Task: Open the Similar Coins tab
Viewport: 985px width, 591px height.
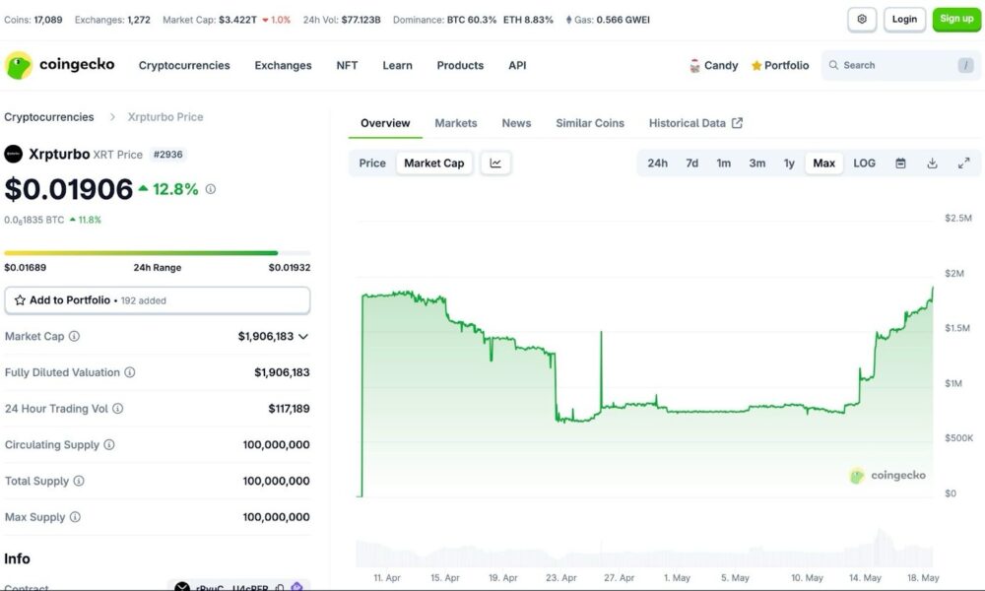Action: pyautogui.click(x=590, y=123)
